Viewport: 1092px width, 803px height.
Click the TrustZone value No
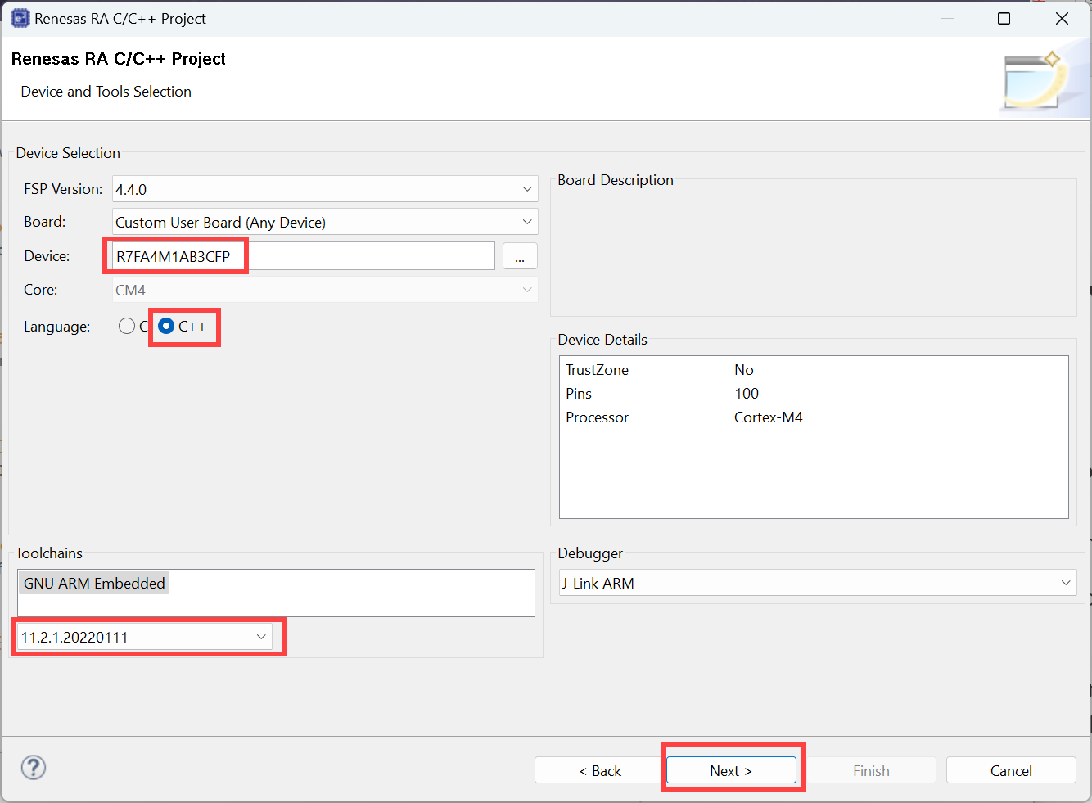pos(744,370)
